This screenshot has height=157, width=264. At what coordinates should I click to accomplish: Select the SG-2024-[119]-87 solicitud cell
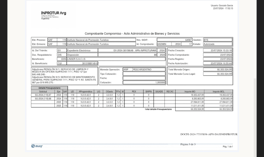(x=43, y=95)
